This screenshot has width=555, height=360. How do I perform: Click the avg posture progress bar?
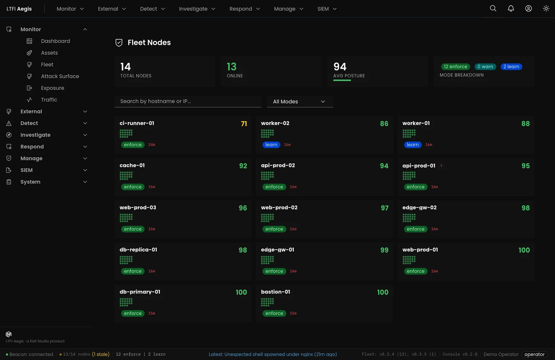point(342,80)
